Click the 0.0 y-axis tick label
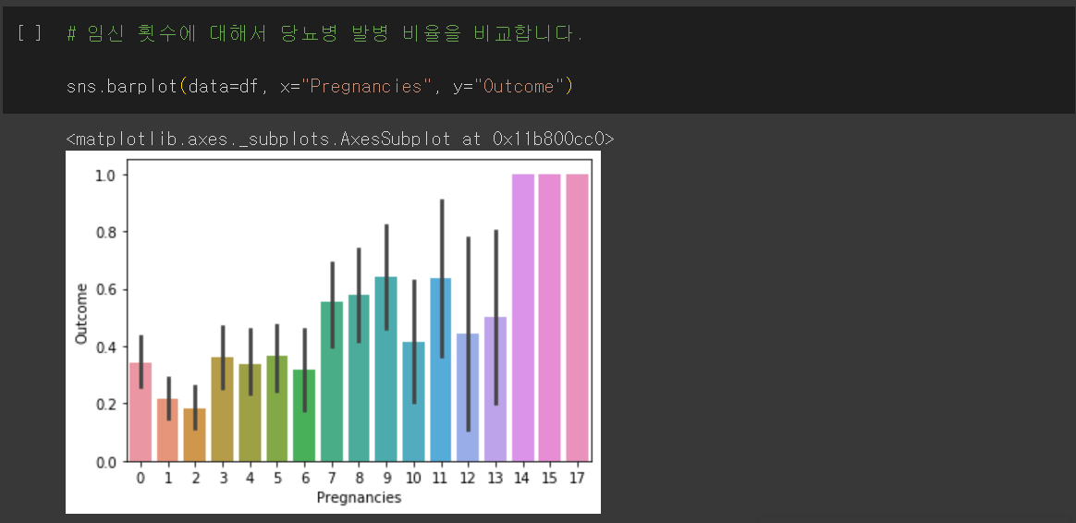 [108, 462]
